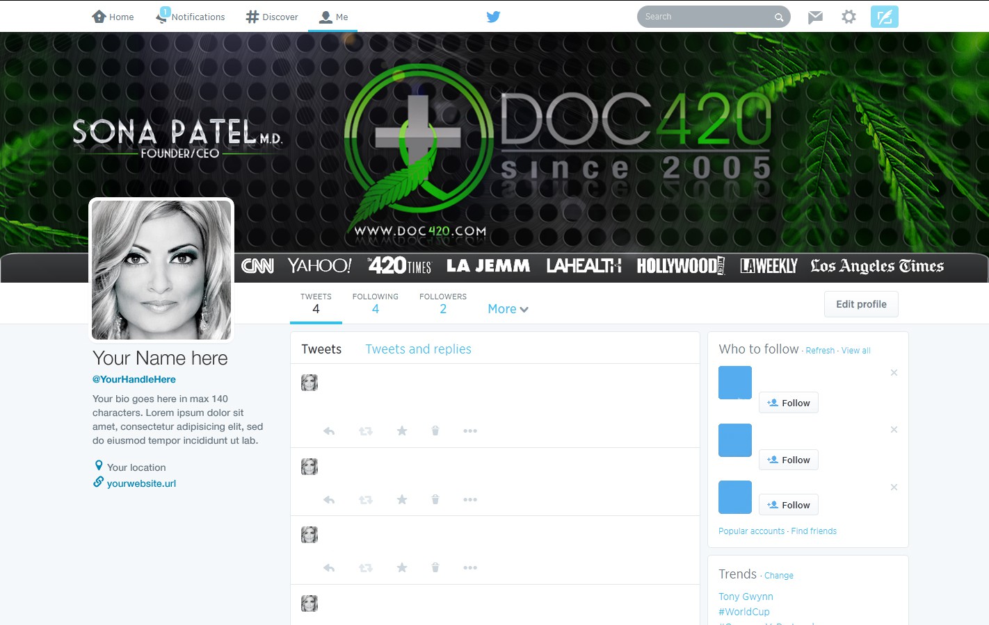
Task: Open the Home tab in navigation
Action: [x=113, y=17]
